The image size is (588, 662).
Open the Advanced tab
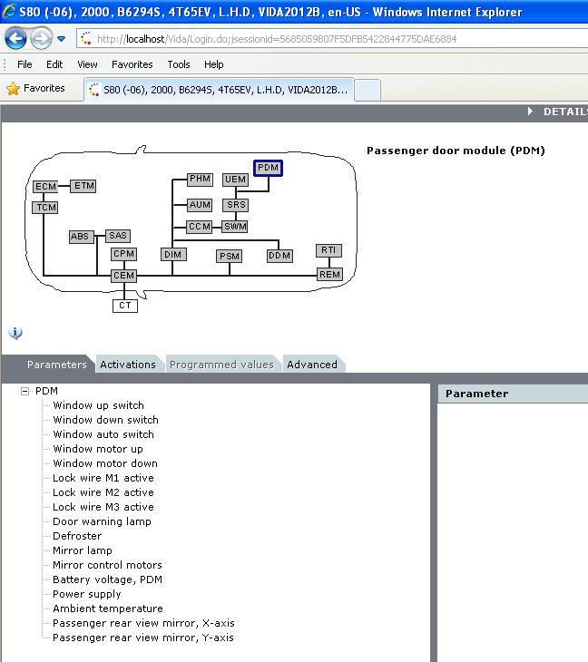tap(311, 365)
